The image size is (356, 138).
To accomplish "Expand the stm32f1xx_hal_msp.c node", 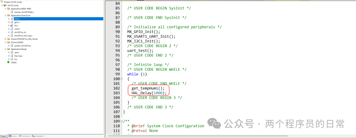I will pos(9,36).
